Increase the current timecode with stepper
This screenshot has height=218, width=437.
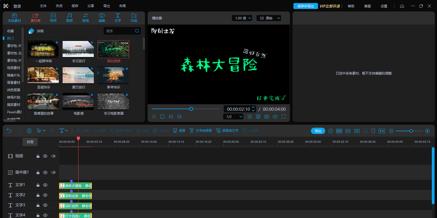tap(253, 107)
